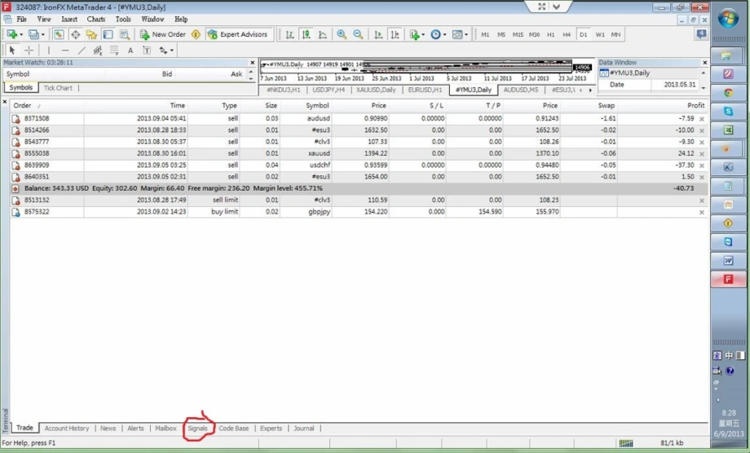This screenshot has height=453, width=750.
Task: Open the Profiles dropdown arrow
Action: coord(42,35)
